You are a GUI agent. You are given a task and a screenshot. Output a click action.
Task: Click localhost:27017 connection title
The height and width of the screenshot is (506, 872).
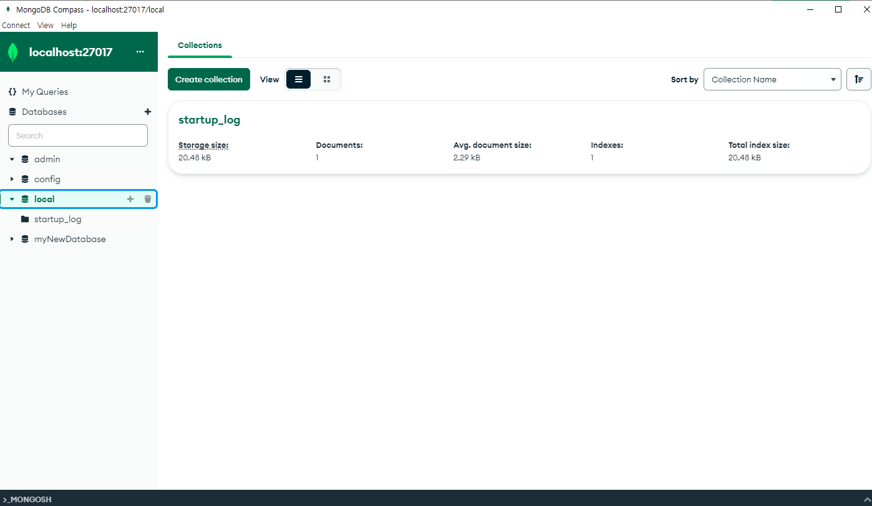[70, 52]
